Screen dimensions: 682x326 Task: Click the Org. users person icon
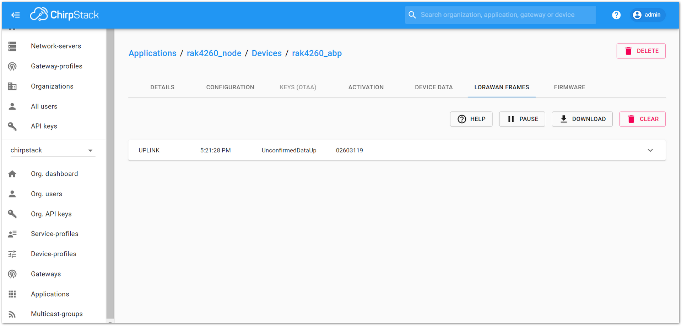pos(12,194)
